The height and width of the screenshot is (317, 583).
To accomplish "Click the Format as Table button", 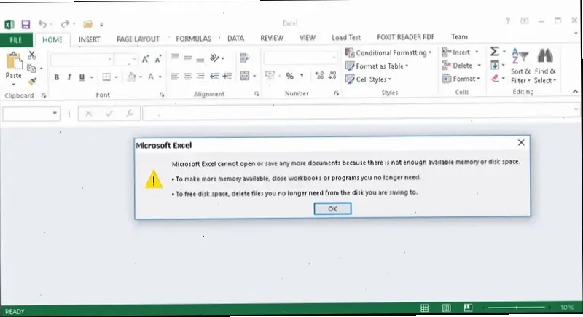I will (377, 66).
